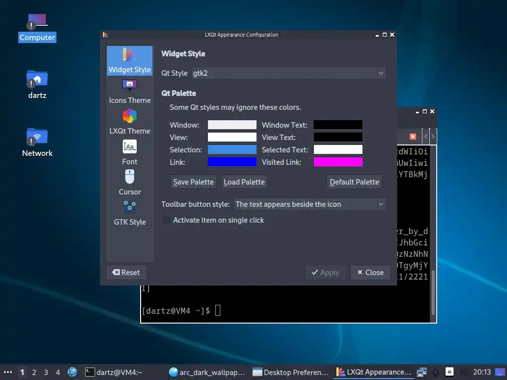Screen dimensions: 507x380
Task: Pick the Window color swatch
Action: [232, 125]
